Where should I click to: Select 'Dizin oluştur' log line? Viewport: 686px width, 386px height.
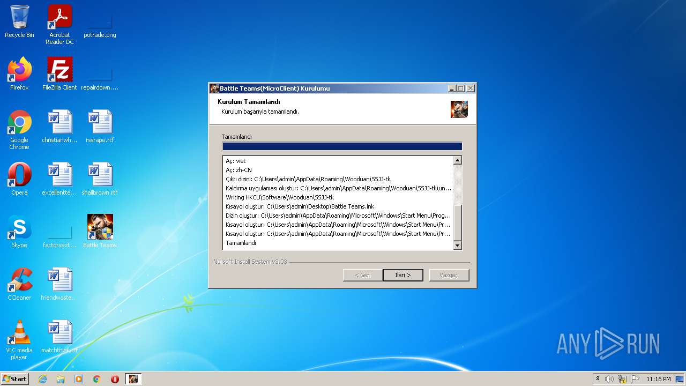(338, 216)
